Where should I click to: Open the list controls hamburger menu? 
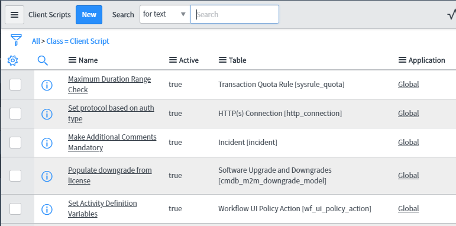click(x=15, y=15)
